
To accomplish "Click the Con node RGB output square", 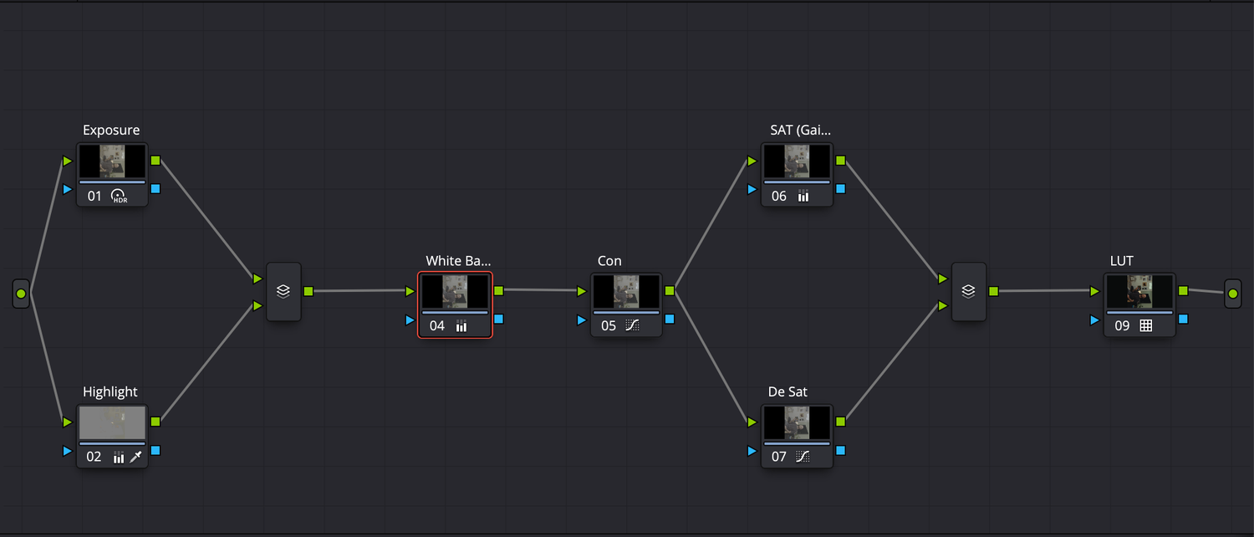I will pos(670,291).
